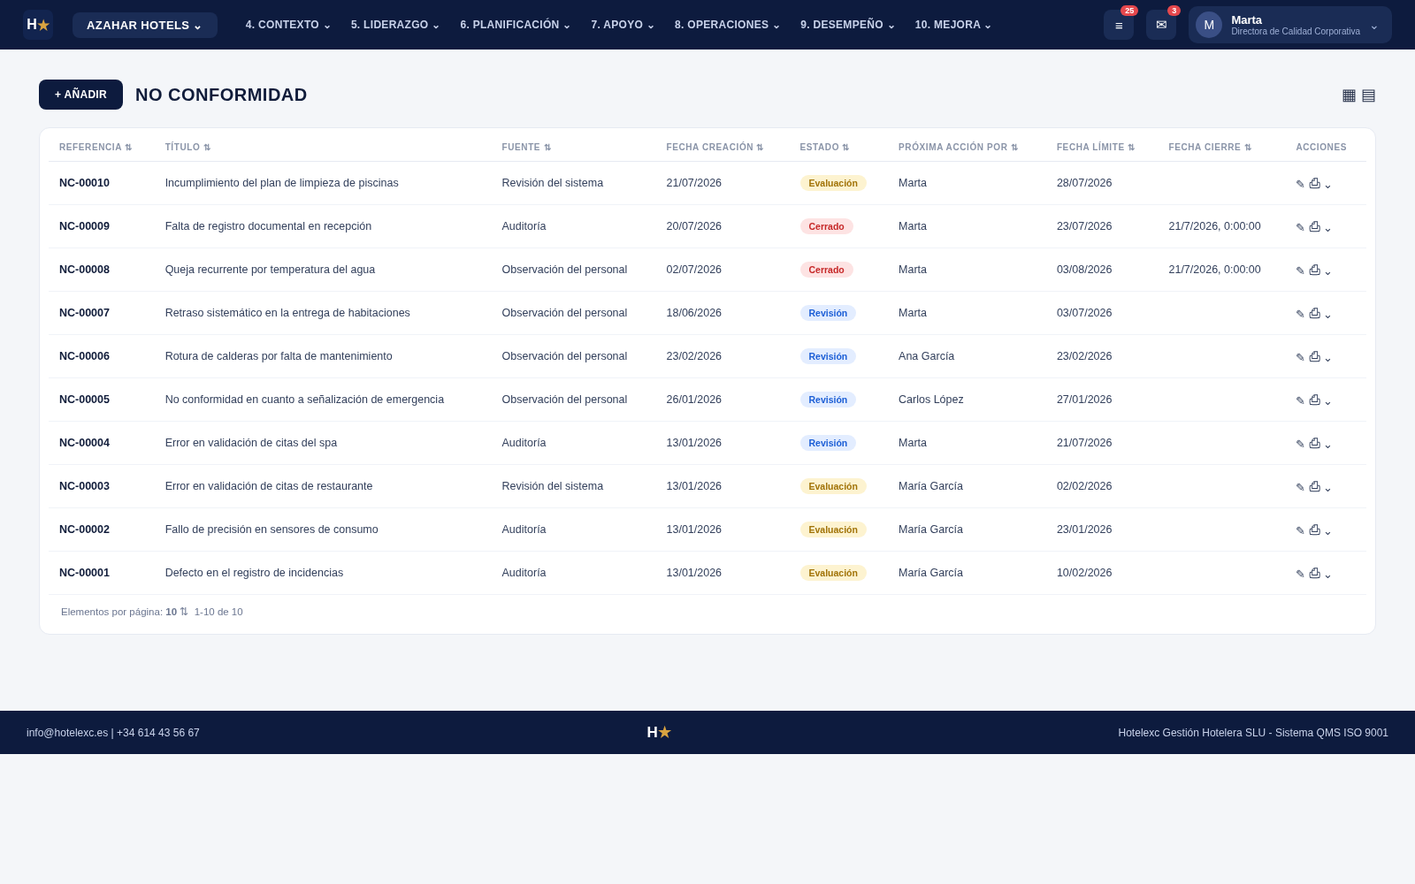The height and width of the screenshot is (884, 1415).
Task: Open the 5. LIDERAZGO menu
Action: pyautogui.click(x=394, y=25)
